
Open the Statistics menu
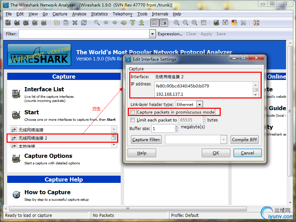[99, 14]
